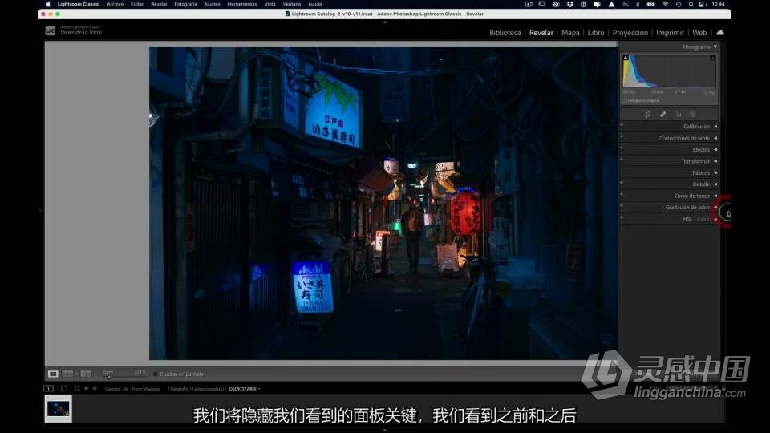This screenshot has height=433, width=770.
Task: Open the Fotografía menu
Action: tap(185, 4)
